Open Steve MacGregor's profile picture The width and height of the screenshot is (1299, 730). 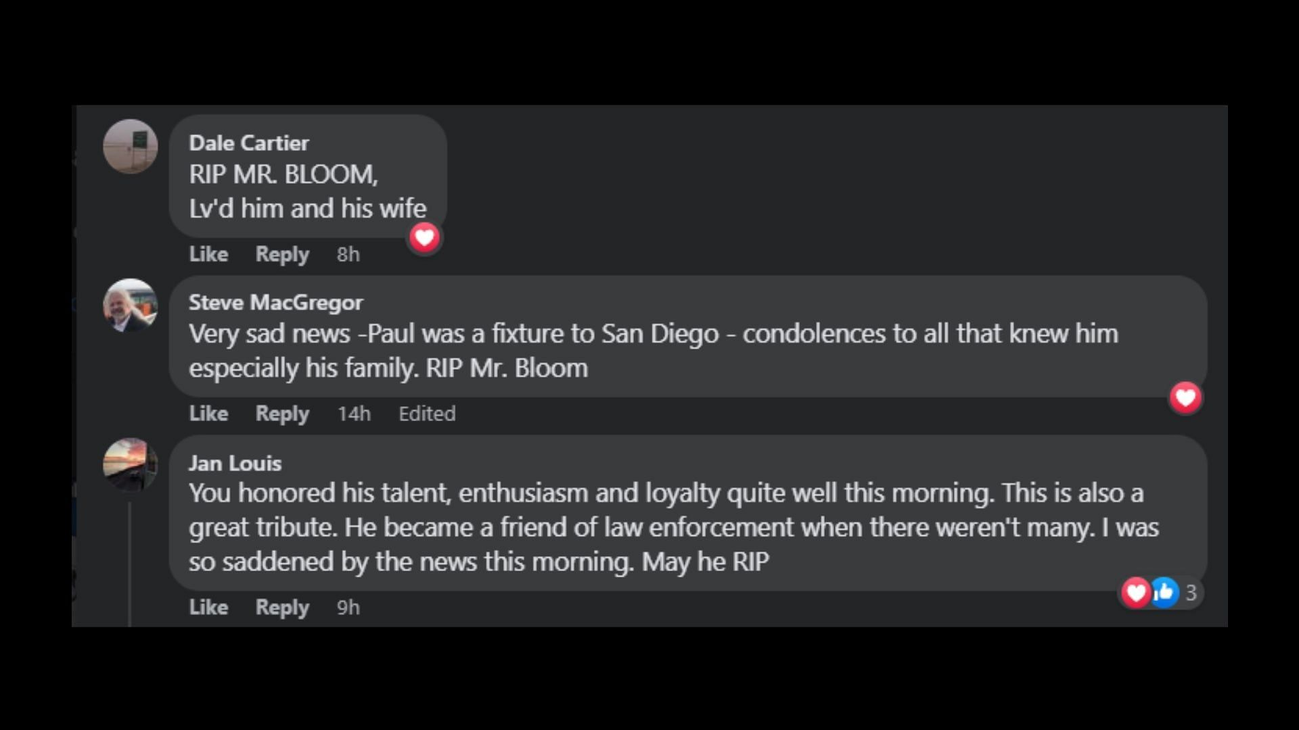pos(131,306)
